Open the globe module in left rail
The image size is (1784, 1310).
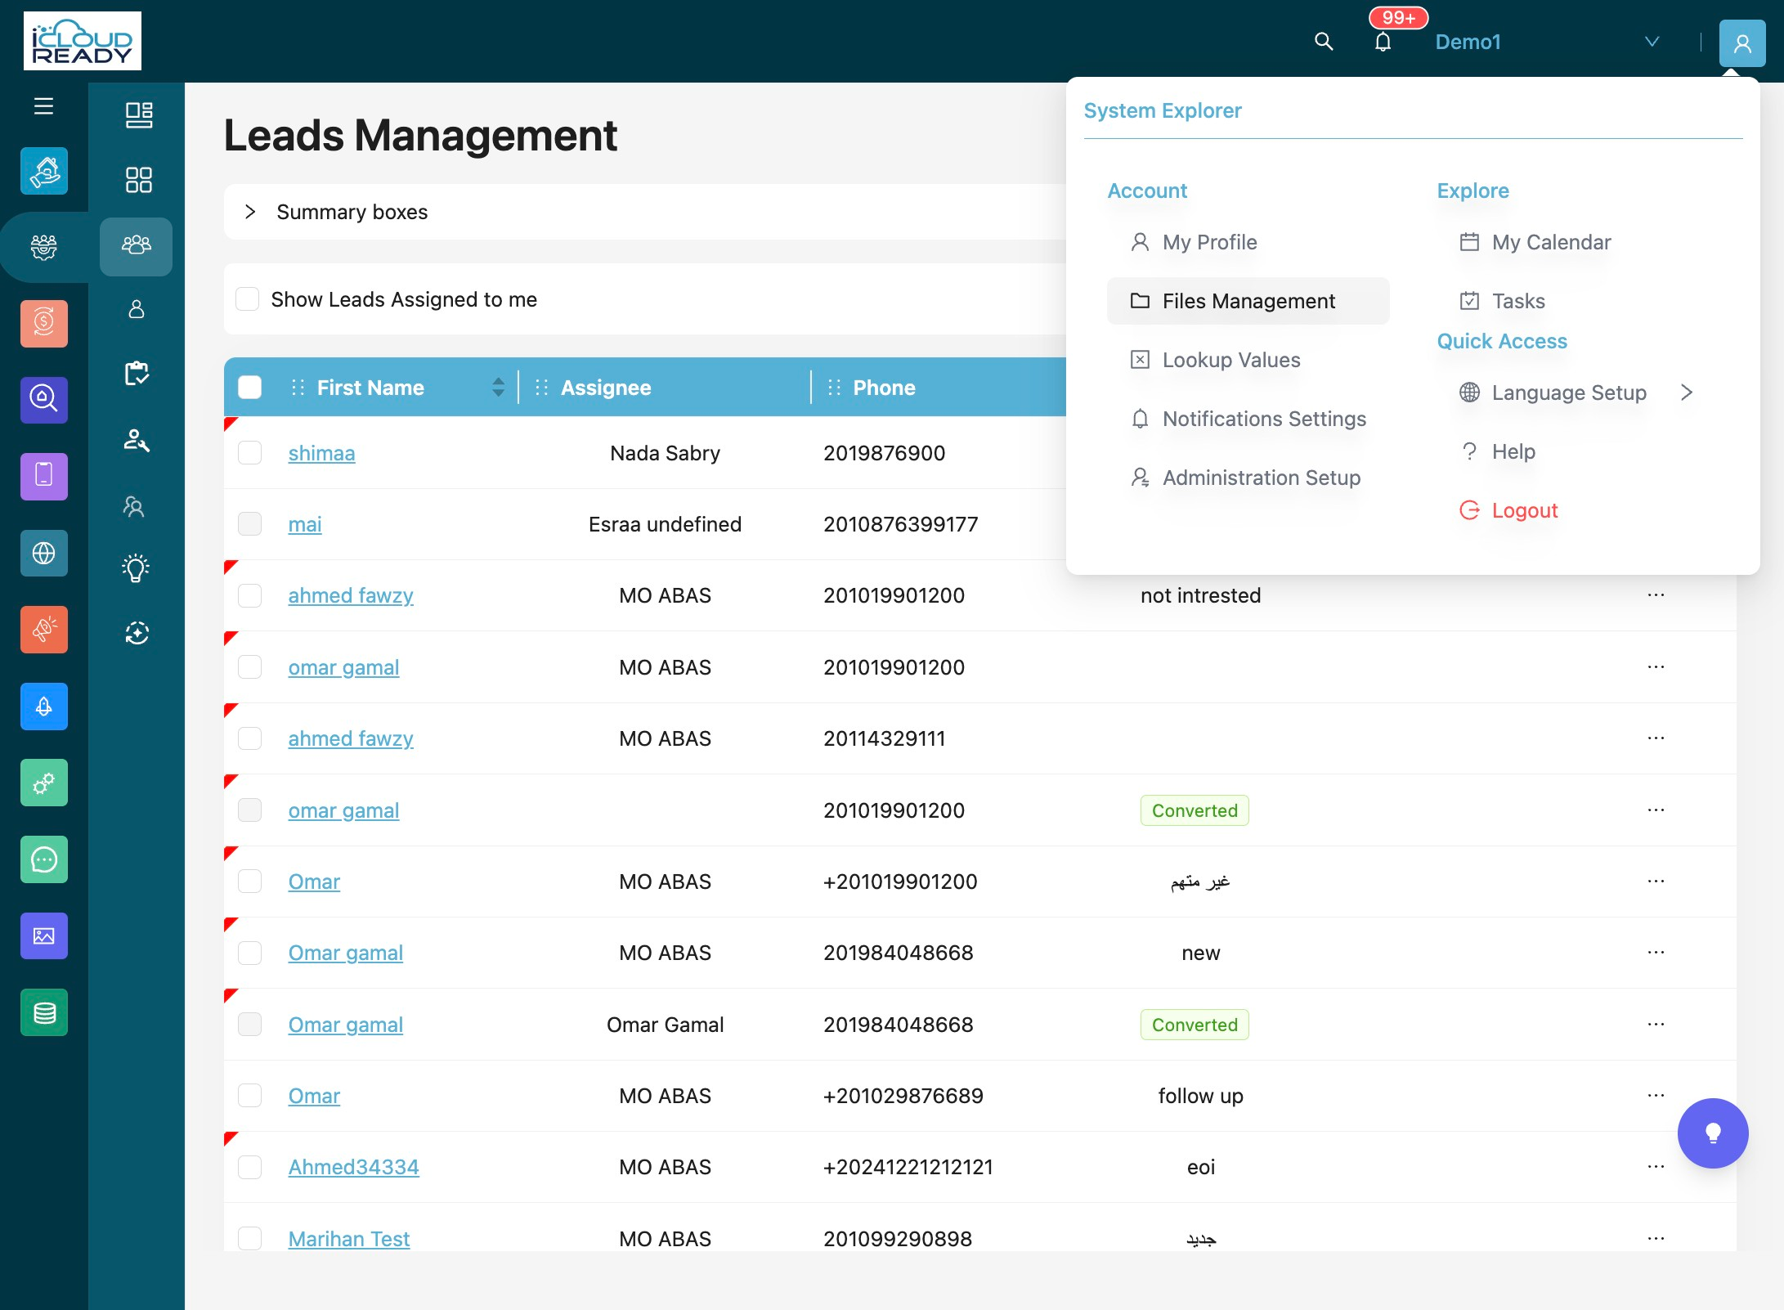[44, 553]
